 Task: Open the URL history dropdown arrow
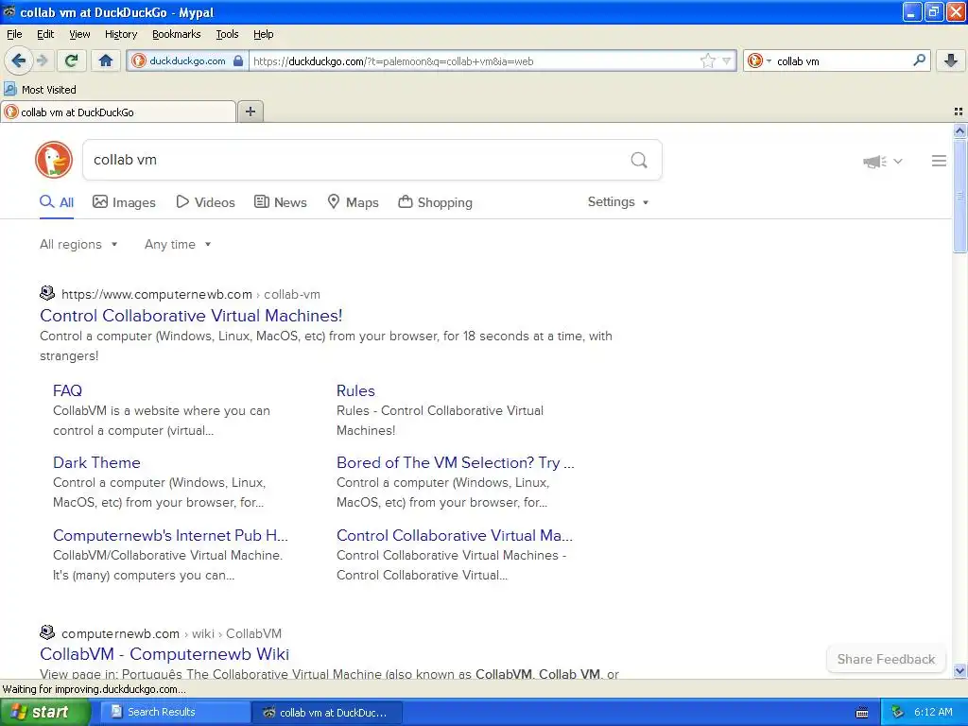pos(727,60)
